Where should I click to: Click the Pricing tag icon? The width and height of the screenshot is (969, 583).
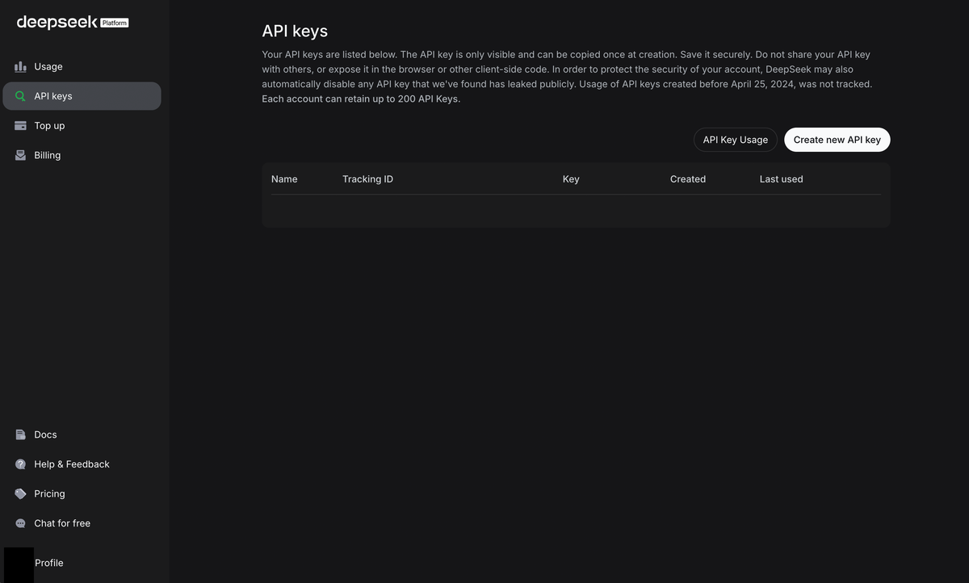(x=20, y=493)
